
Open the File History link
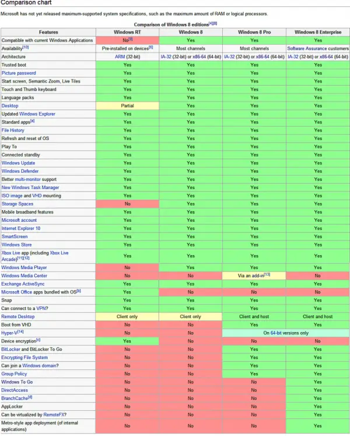coord(13,130)
